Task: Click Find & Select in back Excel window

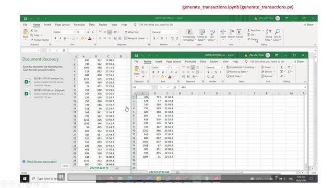Action: pyautogui.click(x=277, y=35)
